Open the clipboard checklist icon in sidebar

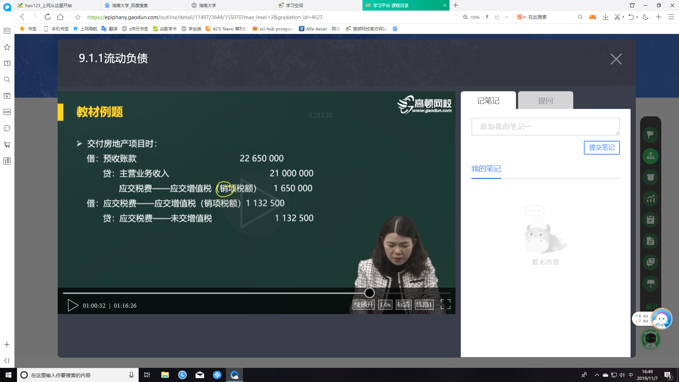pyautogui.click(x=650, y=220)
